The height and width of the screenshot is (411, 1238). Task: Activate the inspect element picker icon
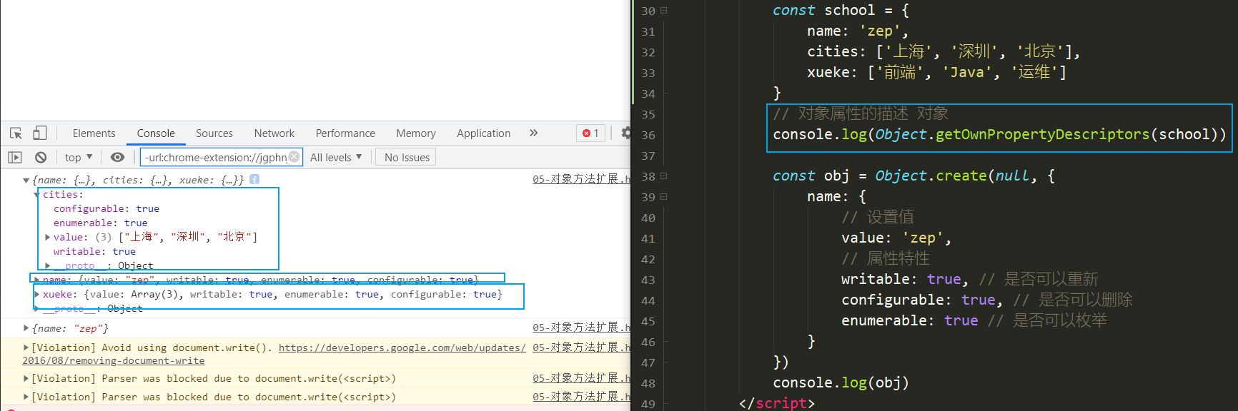pos(16,133)
